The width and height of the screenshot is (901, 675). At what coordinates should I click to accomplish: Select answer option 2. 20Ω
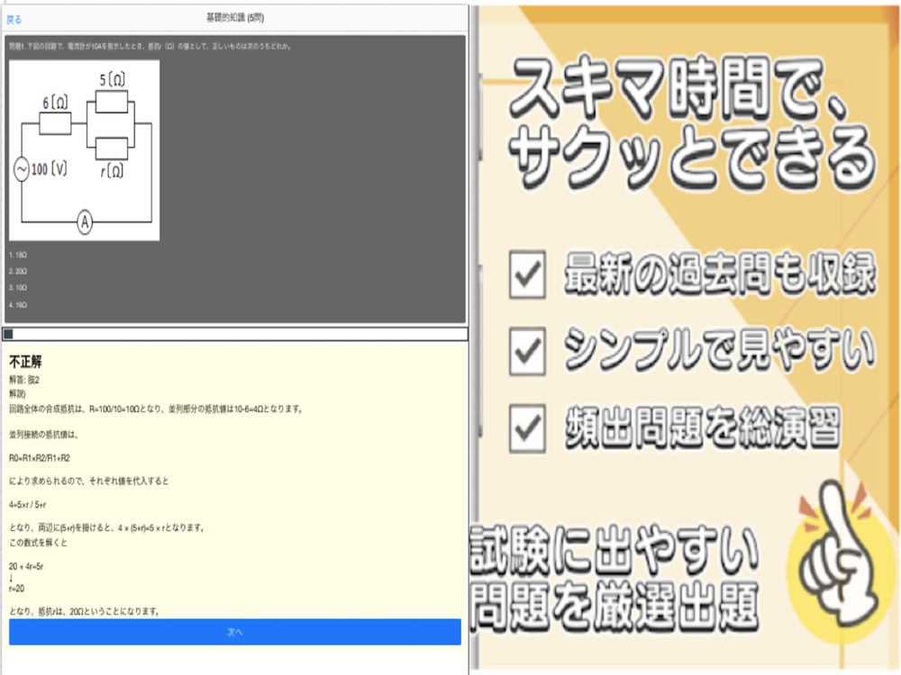[18, 271]
